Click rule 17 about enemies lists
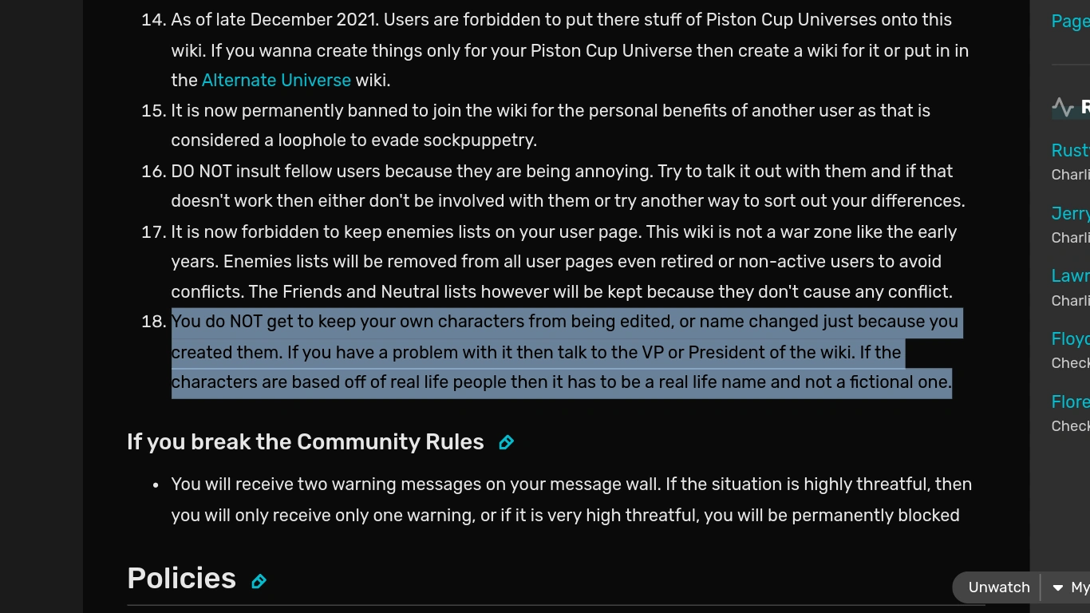The image size is (1090, 613). coord(559,261)
